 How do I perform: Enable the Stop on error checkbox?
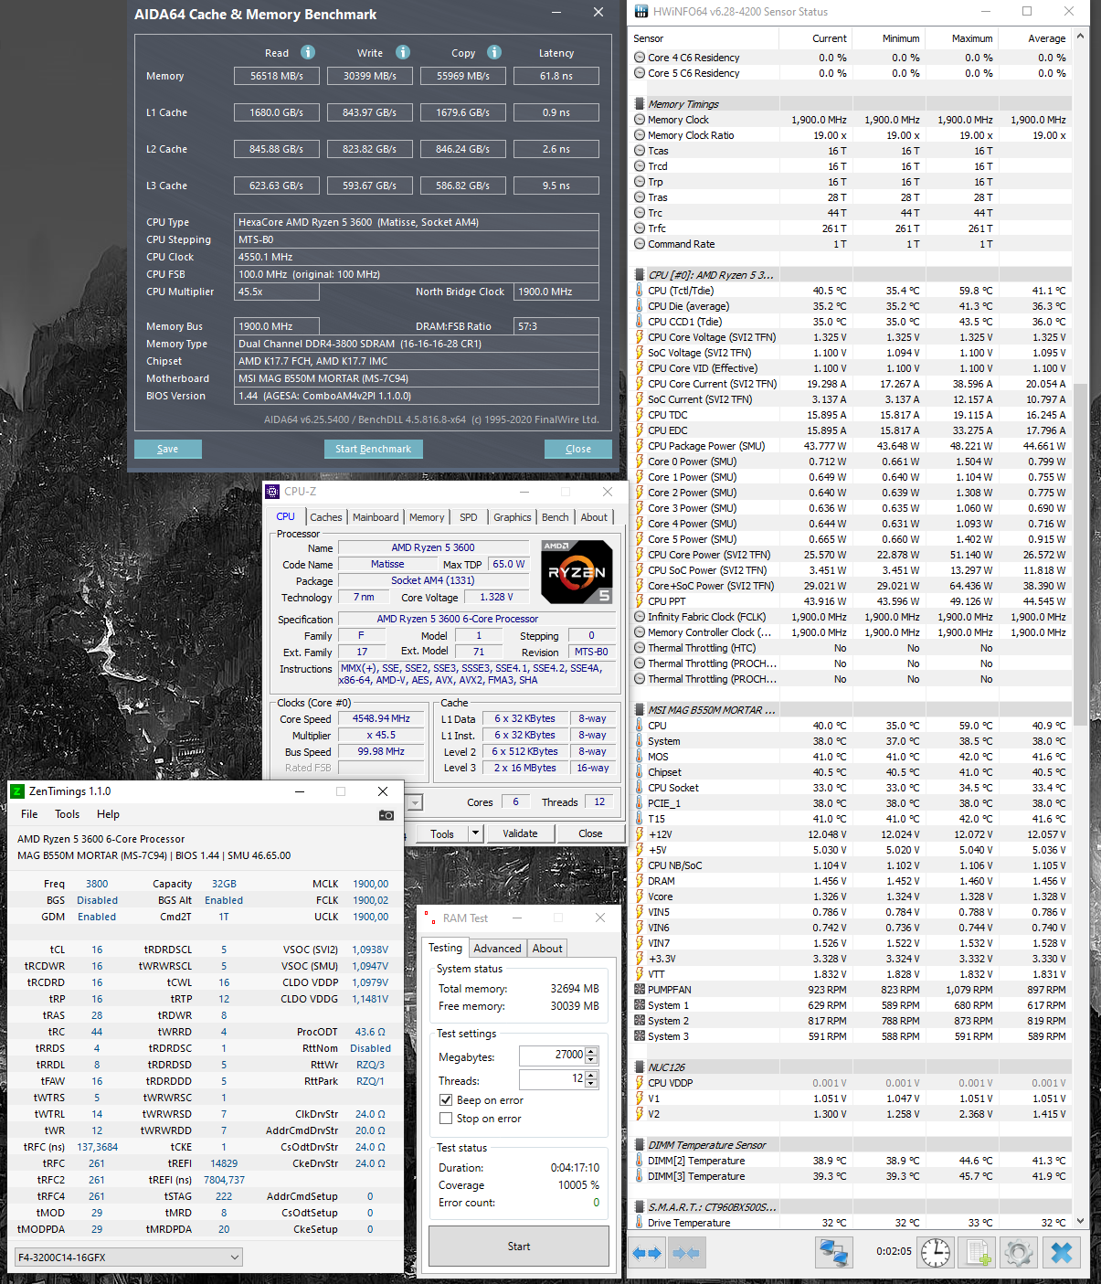[x=446, y=1119]
